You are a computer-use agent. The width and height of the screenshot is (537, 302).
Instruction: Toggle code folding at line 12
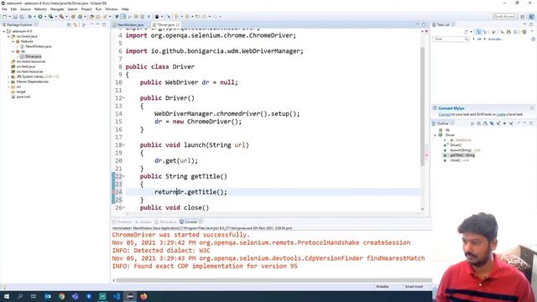pos(123,98)
